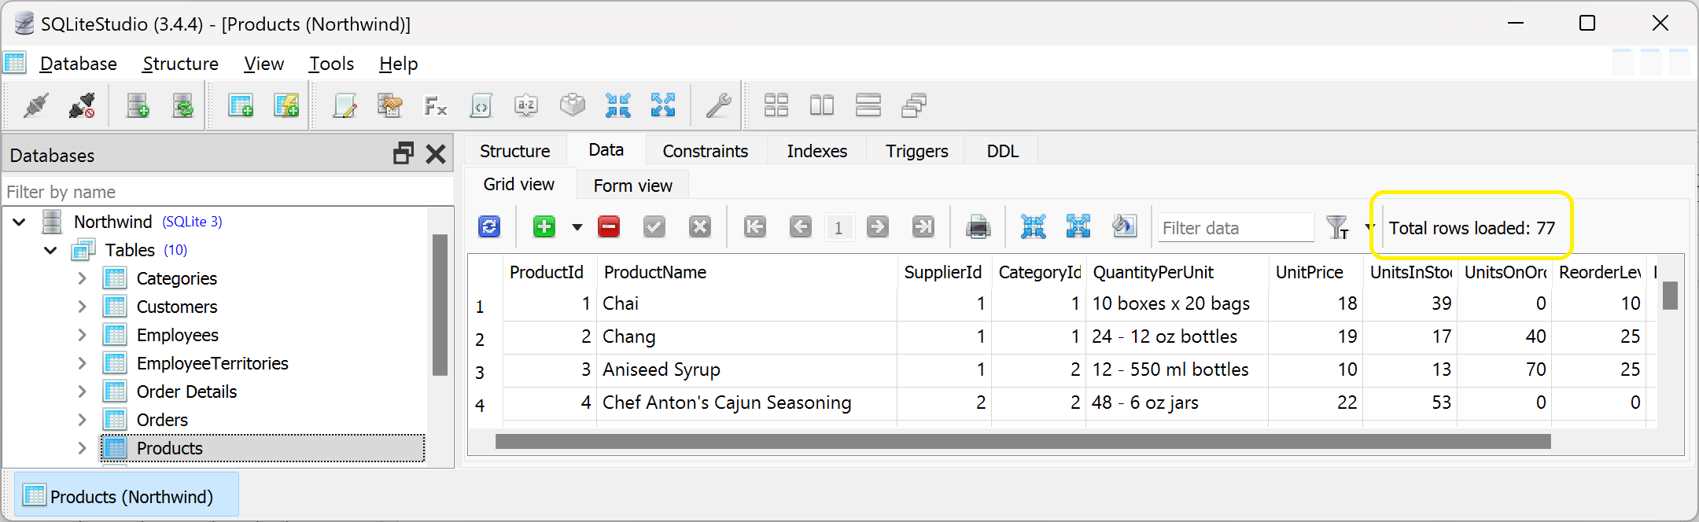Go to first page of data

coord(755,227)
